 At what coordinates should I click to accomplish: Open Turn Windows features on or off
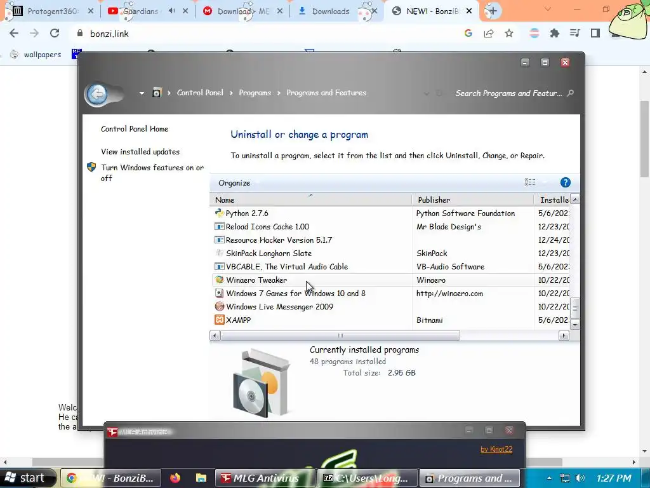click(152, 173)
